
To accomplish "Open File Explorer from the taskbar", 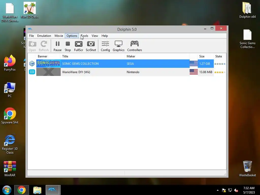I will (37, 190).
